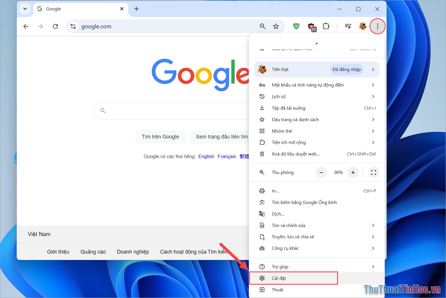Image resolution: width=446 pixels, height=298 pixels.
Task: Click the green shield extension icon
Action: pyautogui.click(x=296, y=26)
